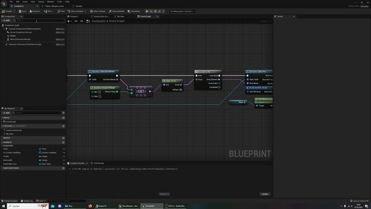This screenshot has height=209, width=371.
Task: Switch to the Construction Script tab
Action: [x=100, y=16]
